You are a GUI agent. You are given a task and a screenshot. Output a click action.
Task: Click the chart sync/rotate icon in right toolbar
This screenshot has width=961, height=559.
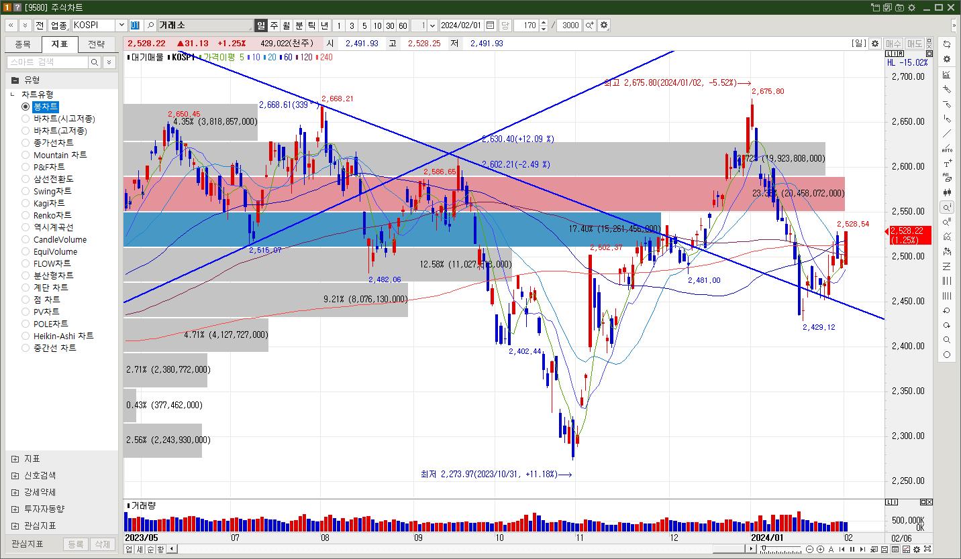click(x=947, y=44)
